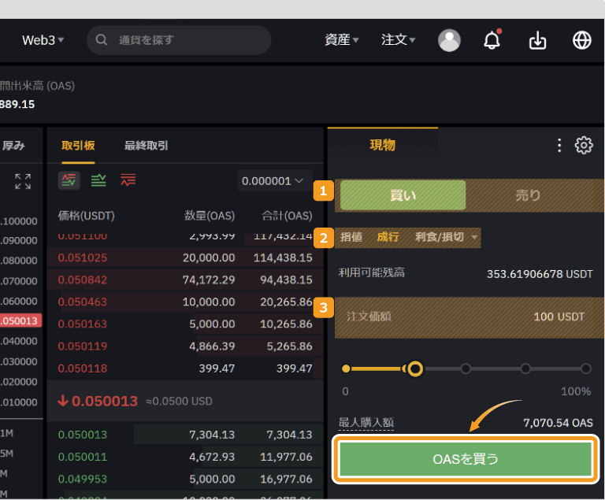The width and height of the screenshot is (605, 500).
Task: Open the user profile avatar
Action: (x=449, y=40)
